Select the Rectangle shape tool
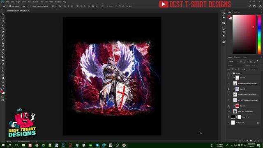 [3, 75]
